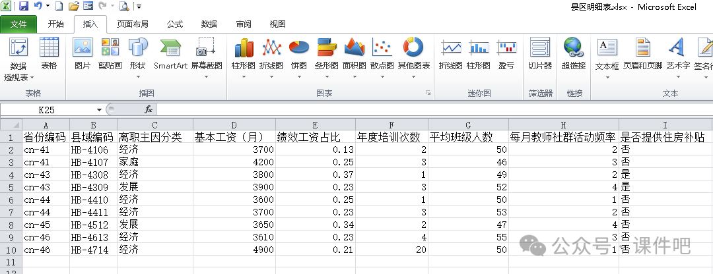Insert Clip Art (剪贴画)
Viewport: 713px width, 274px height.
coord(110,53)
